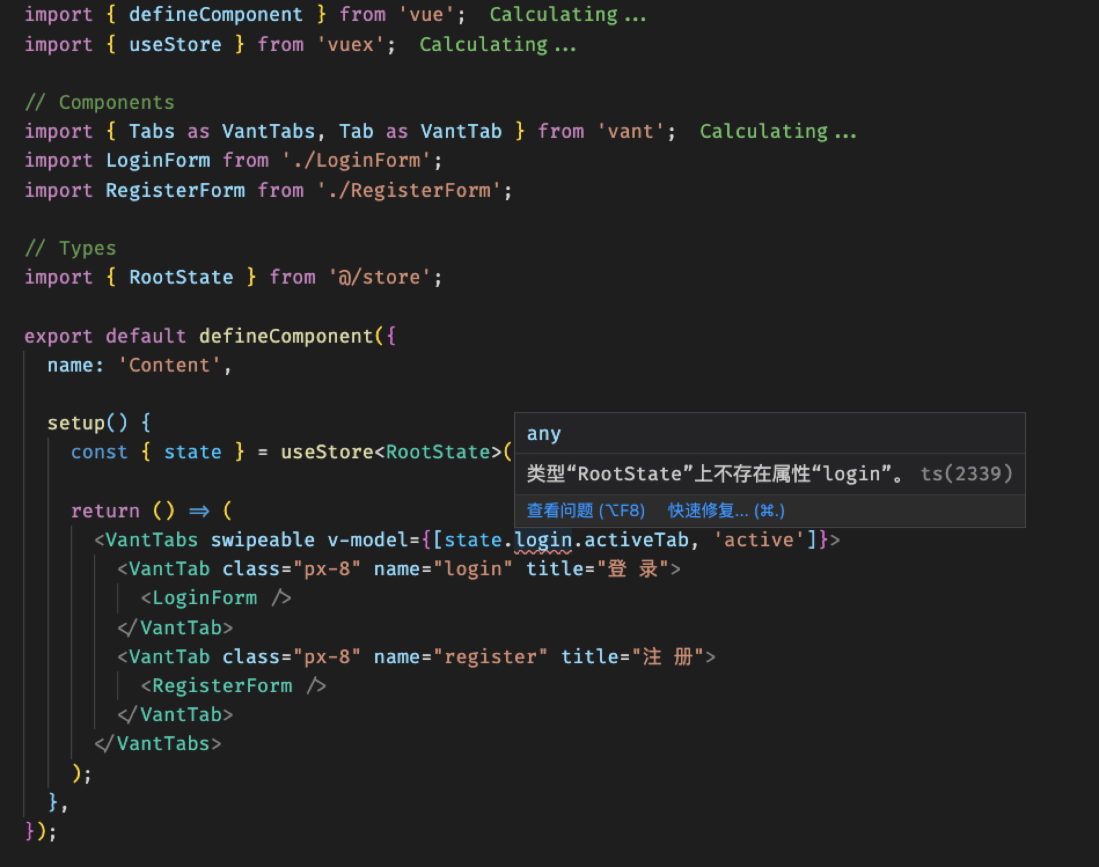Click the "login" name attribute value
1099x867 pixels.
(472, 569)
